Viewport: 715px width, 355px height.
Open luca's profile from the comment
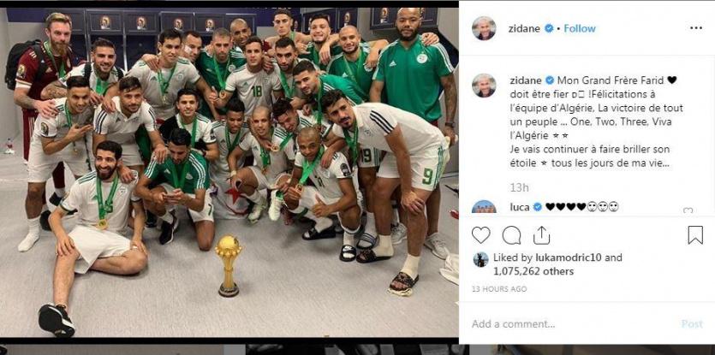[520, 207]
